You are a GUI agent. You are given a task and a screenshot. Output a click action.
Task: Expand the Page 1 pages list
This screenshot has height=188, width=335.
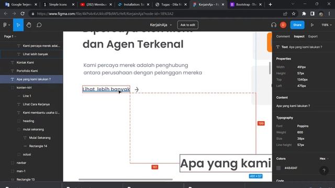(x=10, y=37)
